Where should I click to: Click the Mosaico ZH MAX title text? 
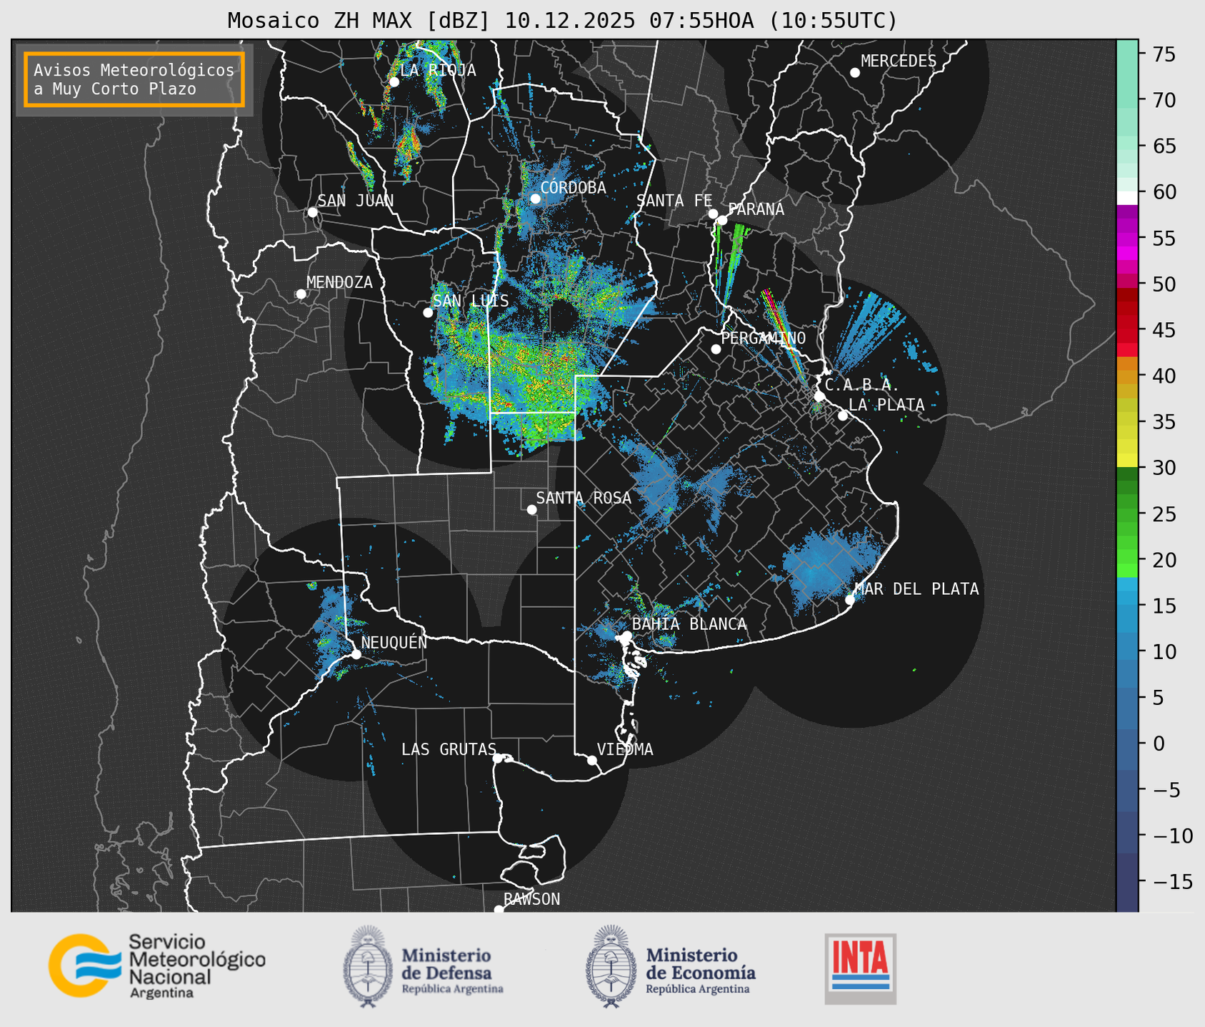point(561,20)
